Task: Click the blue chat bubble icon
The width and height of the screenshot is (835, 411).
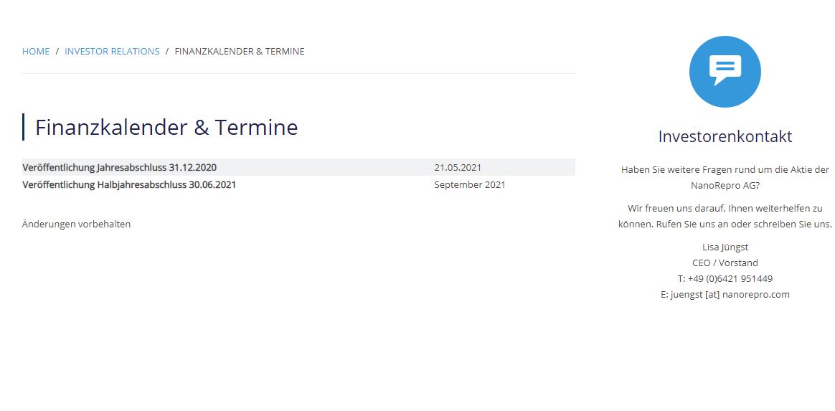Action: (x=725, y=72)
